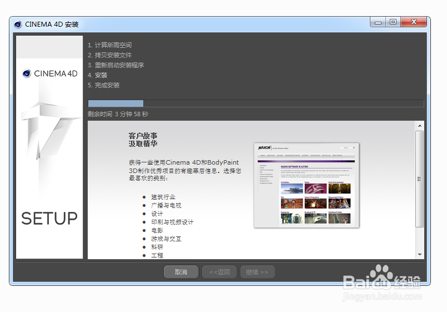Click the Cinema 4D logo in sidebar

coord(50,73)
